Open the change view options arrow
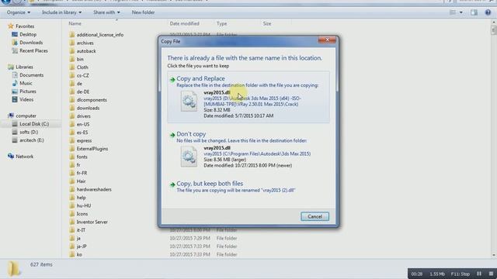This screenshot has width=497, height=279. (x=461, y=12)
